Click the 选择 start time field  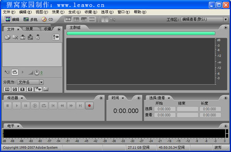165,109
